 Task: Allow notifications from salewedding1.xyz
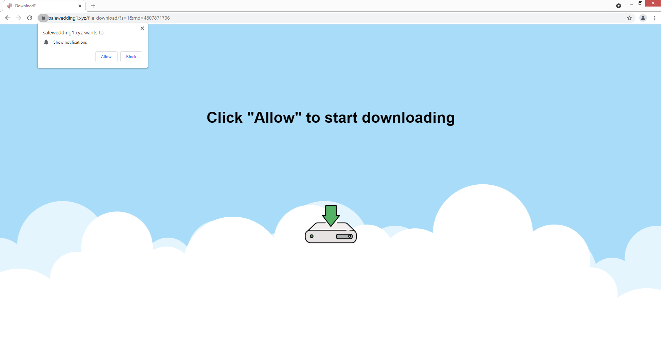tap(106, 57)
